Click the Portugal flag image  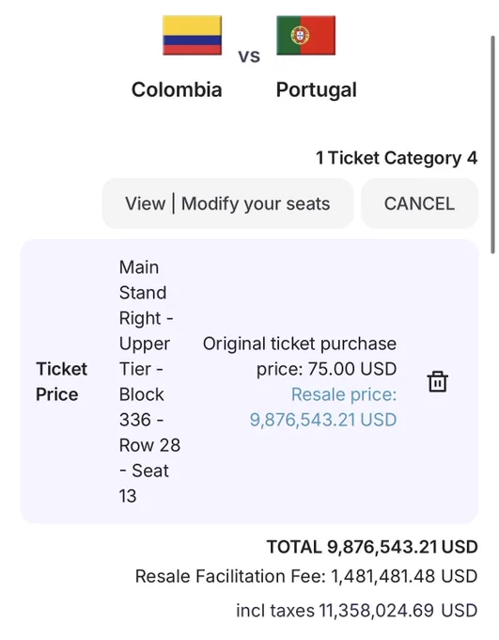click(305, 35)
